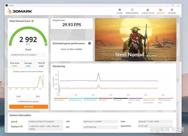Click the info icon beside Best score
The image size is (188, 136).
point(44,63)
